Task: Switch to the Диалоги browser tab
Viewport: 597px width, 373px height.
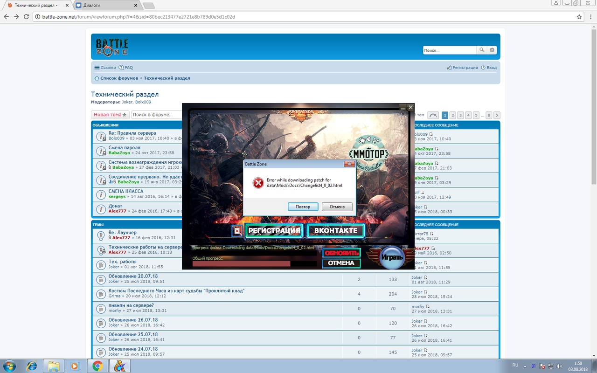Action: click(x=107, y=5)
